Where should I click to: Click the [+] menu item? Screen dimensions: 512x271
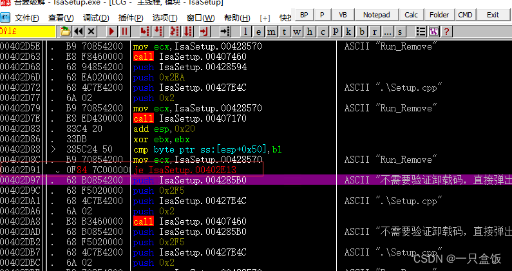pyautogui.click(x=265, y=17)
